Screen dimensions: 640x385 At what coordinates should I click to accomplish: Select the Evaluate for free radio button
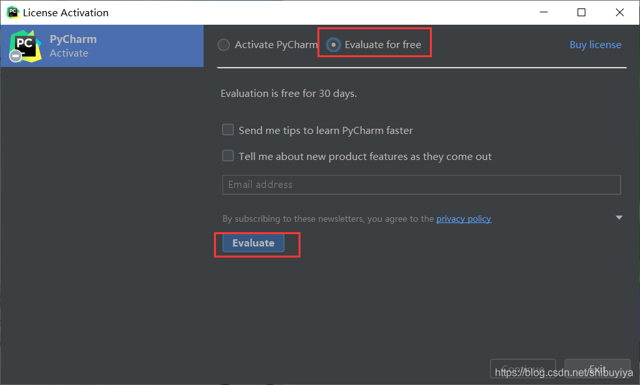pos(334,44)
